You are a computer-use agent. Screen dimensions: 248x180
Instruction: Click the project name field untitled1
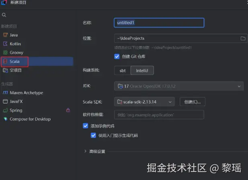pyautogui.click(x=159, y=23)
